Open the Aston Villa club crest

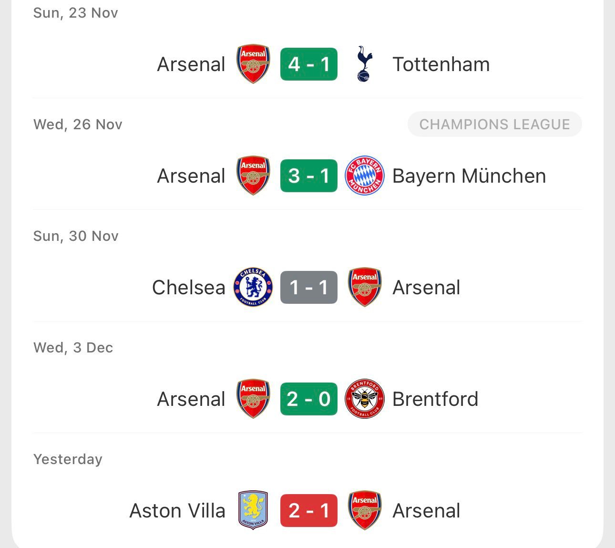coord(253,510)
